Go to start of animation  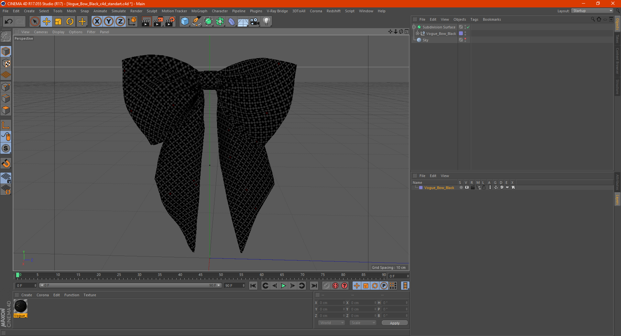click(x=253, y=286)
